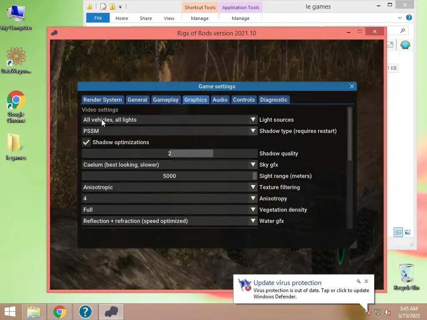Click the volume muted tray icon
This screenshot has height=320, width=427.
tap(387, 312)
